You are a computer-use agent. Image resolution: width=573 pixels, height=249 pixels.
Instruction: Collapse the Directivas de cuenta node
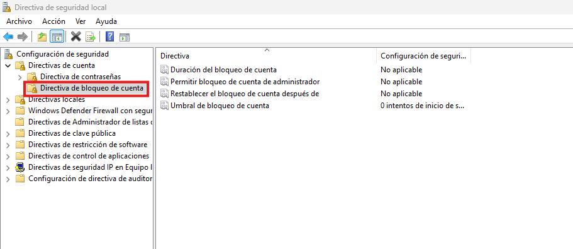(8, 66)
